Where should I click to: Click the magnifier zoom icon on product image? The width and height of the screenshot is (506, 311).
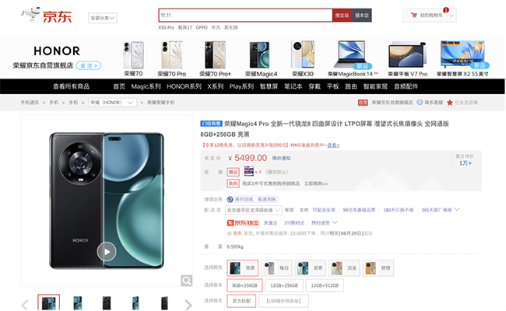click(x=187, y=281)
